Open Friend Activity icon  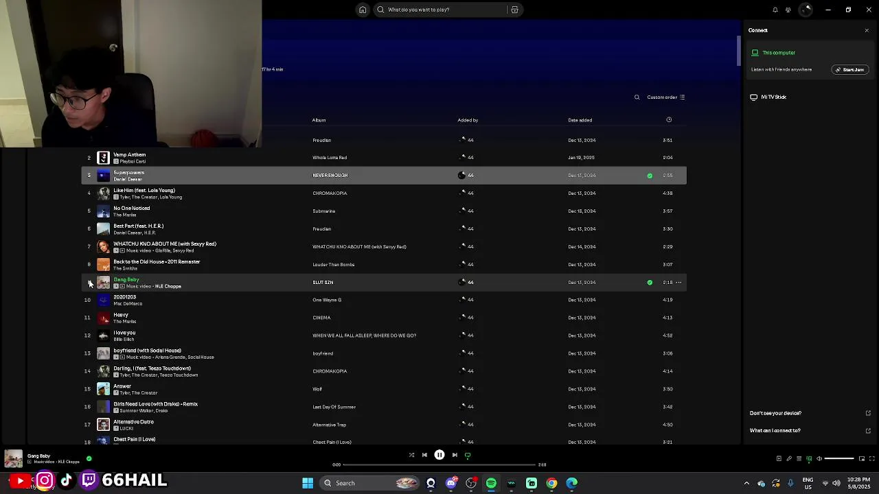pos(788,10)
